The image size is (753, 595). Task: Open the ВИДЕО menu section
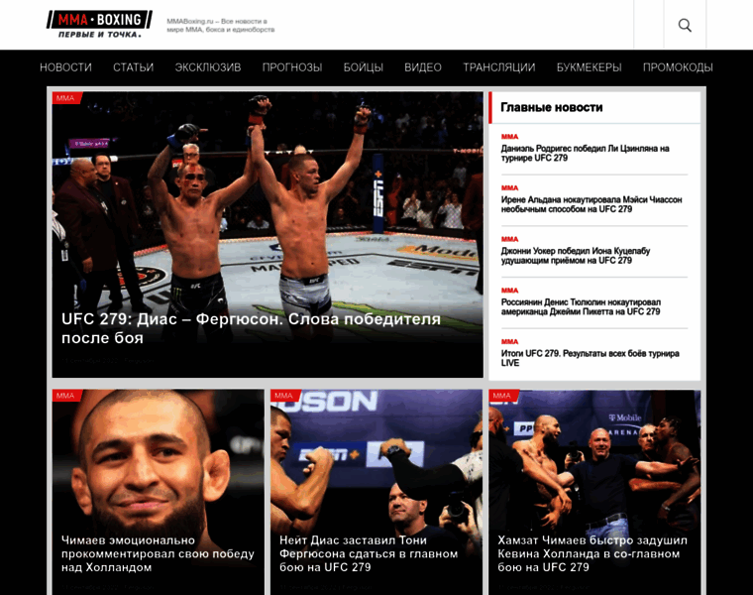point(423,67)
